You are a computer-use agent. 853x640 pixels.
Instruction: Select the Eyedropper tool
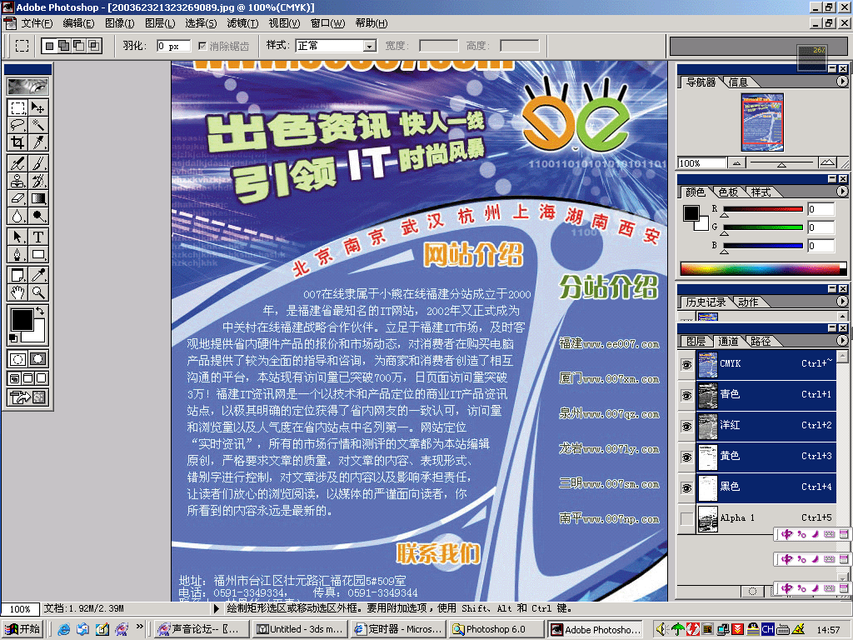pyautogui.click(x=38, y=275)
